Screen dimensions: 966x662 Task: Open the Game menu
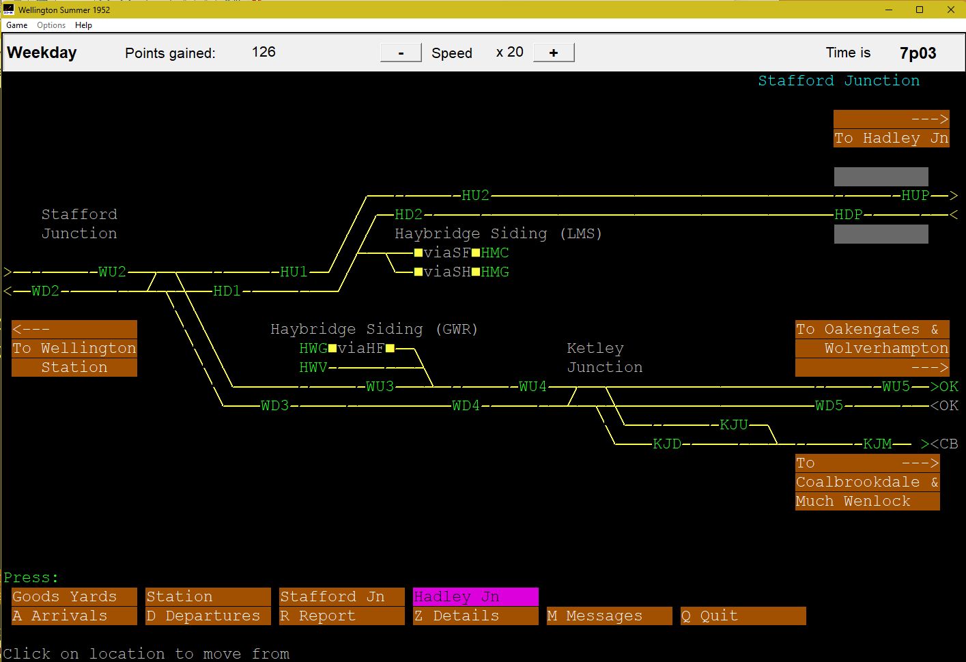click(x=16, y=25)
